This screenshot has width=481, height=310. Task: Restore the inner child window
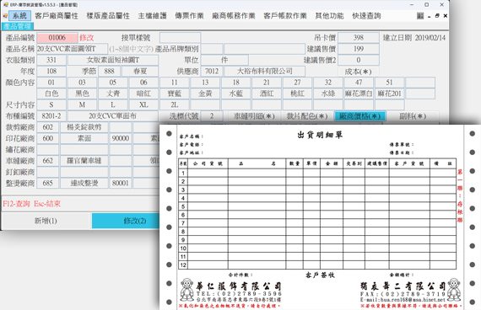pos(437,16)
